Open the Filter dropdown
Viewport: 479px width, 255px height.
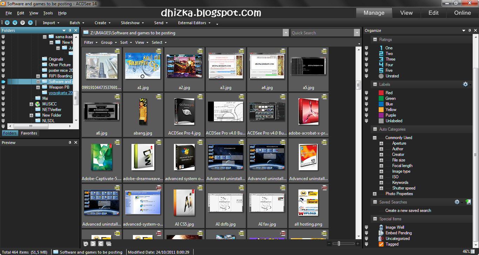90,42
